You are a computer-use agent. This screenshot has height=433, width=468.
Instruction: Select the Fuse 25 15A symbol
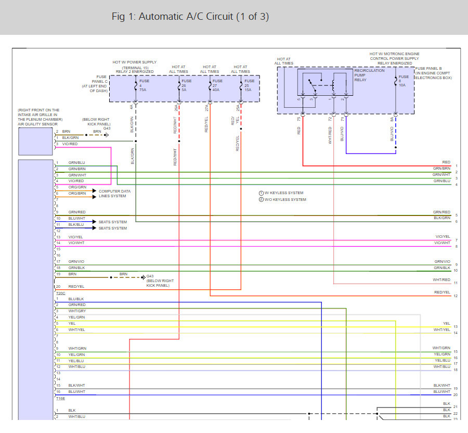click(241, 85)
